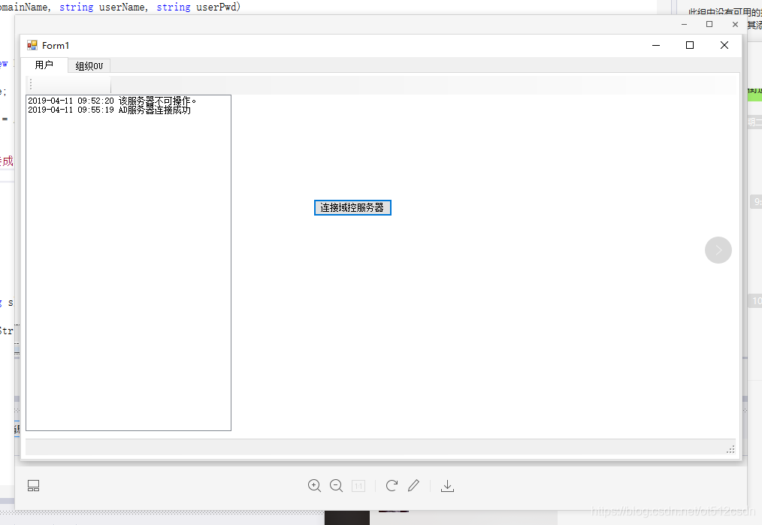Click the log line 该服务器不可操作
The width and height of the screenshot is (762, 525).
(x=112, y=101)
